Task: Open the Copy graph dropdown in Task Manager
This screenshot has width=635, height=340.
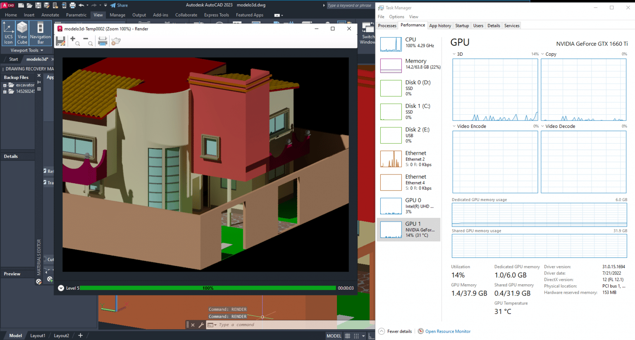Action: [x=542, y=54]
